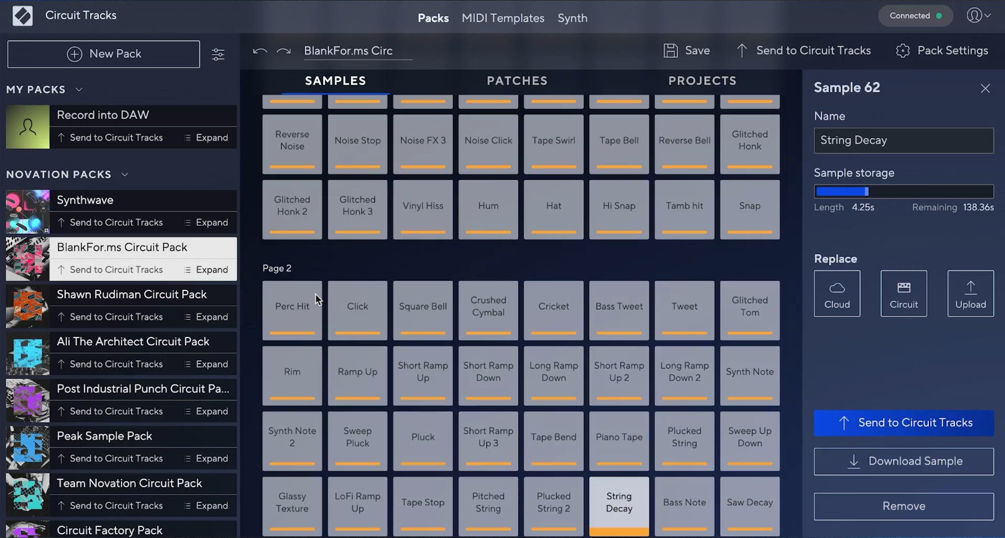
Task: Collapse the Novation Packs section
Action: click(125, 175)
